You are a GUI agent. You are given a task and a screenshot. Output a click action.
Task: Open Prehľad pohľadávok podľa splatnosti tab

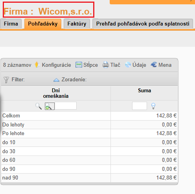[143, 24]
